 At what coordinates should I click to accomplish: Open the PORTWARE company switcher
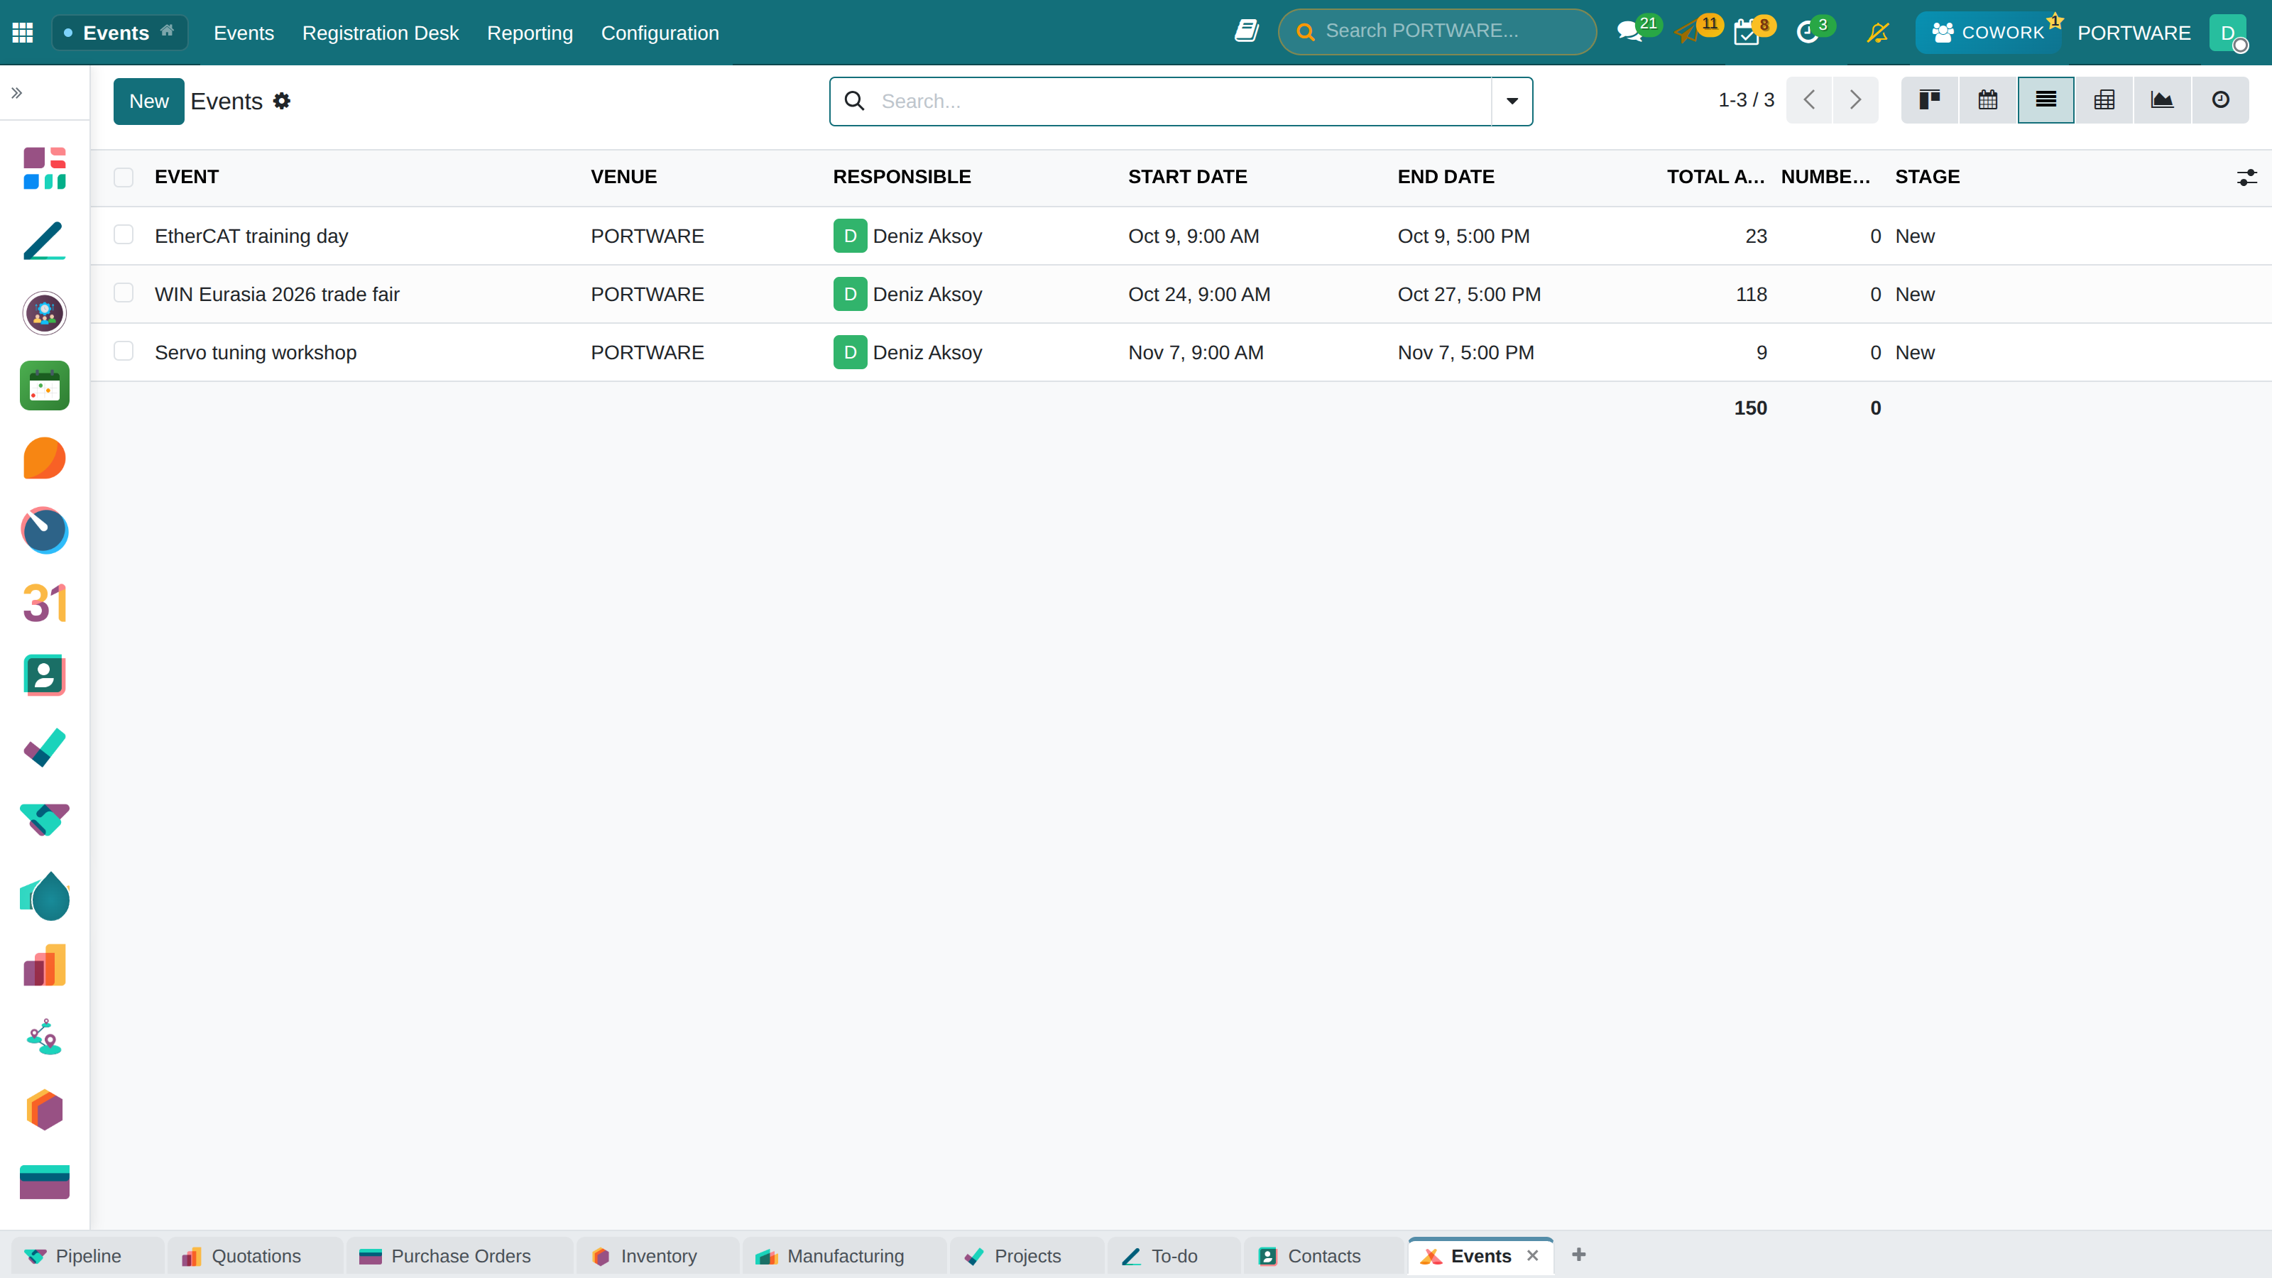pyautogui.click(x=2134, y=33)
